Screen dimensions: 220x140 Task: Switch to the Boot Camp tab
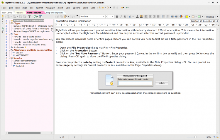pos(7,13)
